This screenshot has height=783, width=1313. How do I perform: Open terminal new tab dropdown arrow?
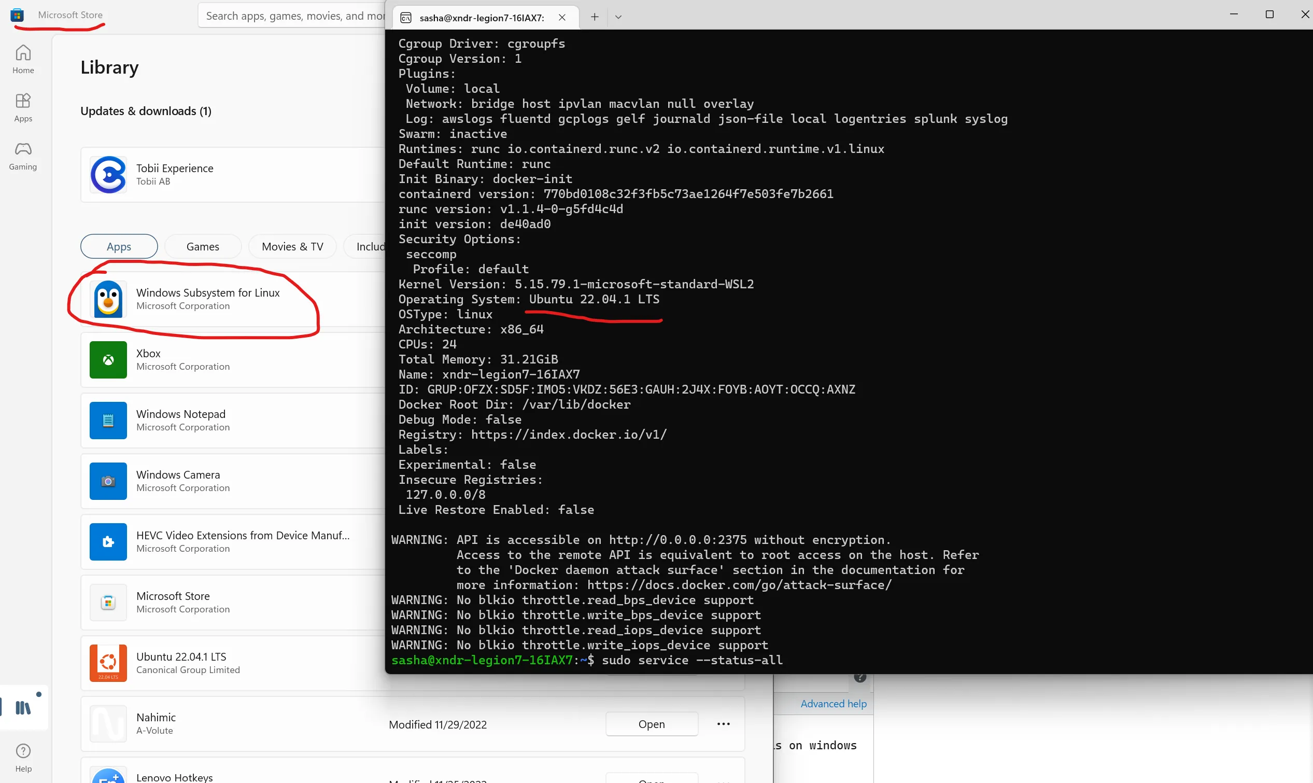618,17
